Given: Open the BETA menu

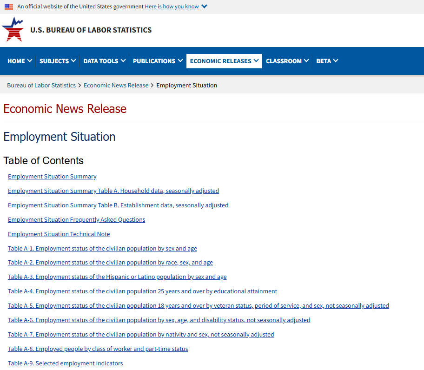Looking at the screenshot, I should coord(327,61).
